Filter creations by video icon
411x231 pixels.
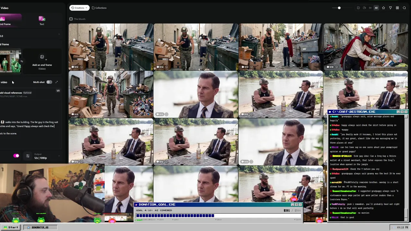pos(364,8)
